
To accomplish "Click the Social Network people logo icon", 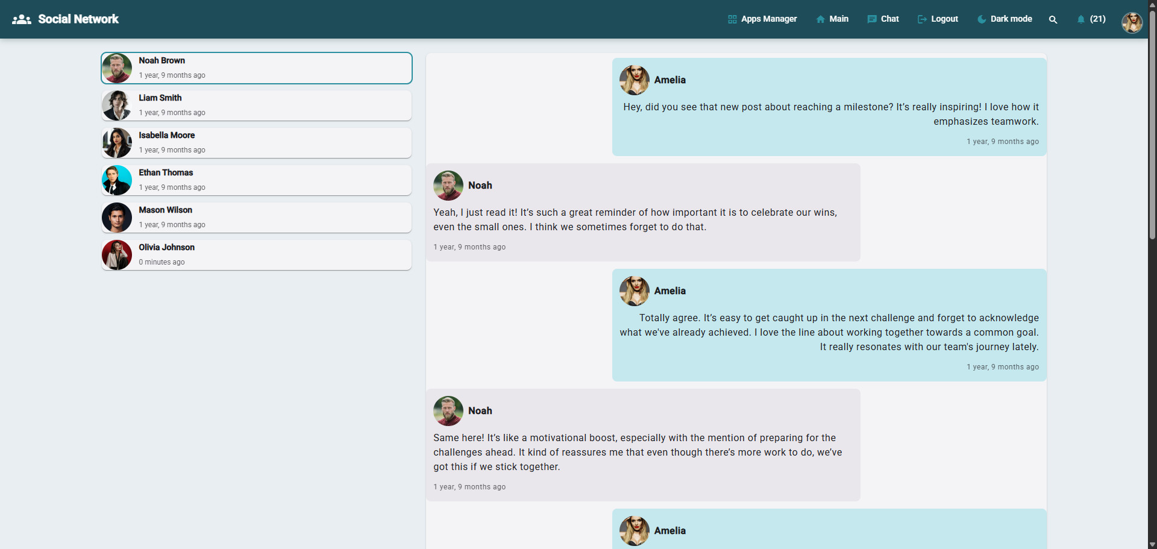I will [x=22, y=19].
